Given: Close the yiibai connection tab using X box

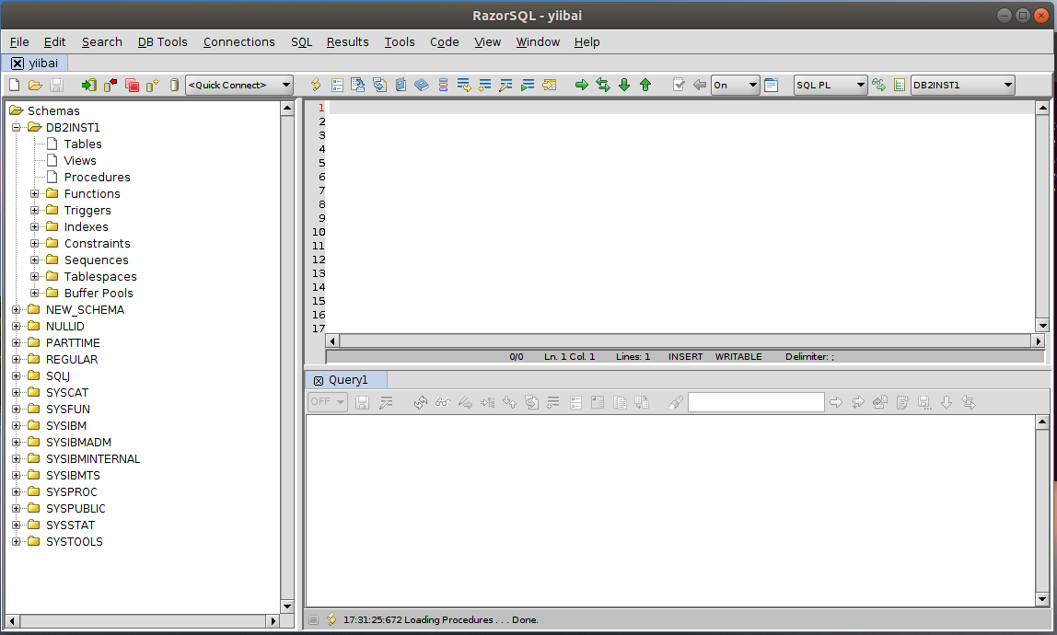Looking at the screenshot, I should [17, 63].
